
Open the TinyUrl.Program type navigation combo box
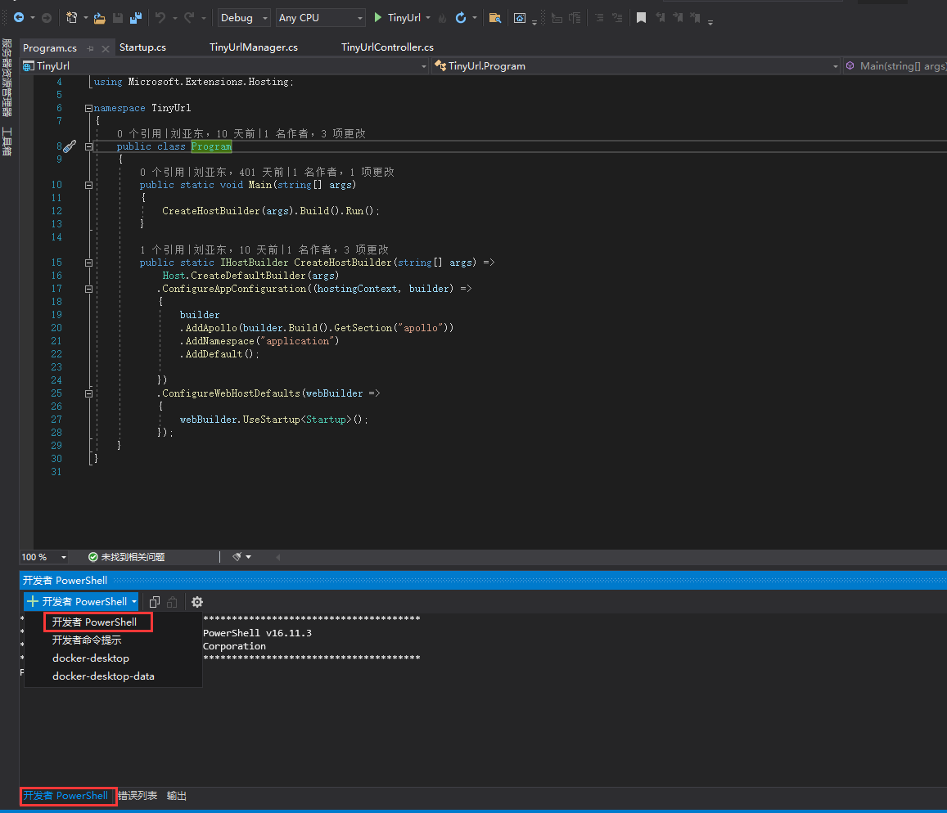click(x=637, y=65)
